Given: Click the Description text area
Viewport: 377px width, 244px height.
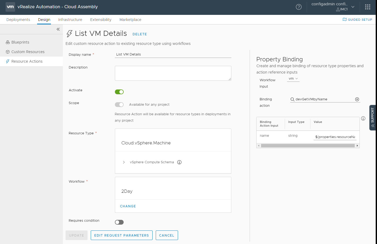Looking at the screenshot, I should tap(173, 73).
